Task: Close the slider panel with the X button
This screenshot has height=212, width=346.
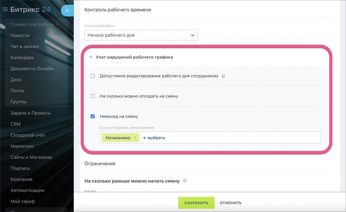Action: pyautogui.click(x=67, y=11)
